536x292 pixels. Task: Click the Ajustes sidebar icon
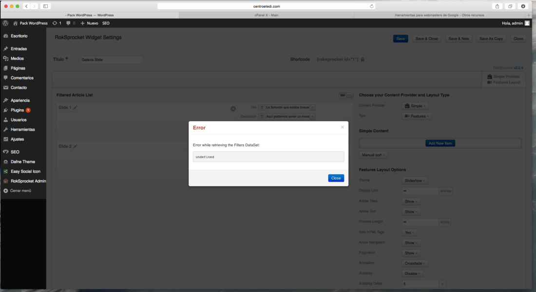[x=5, y=139]
